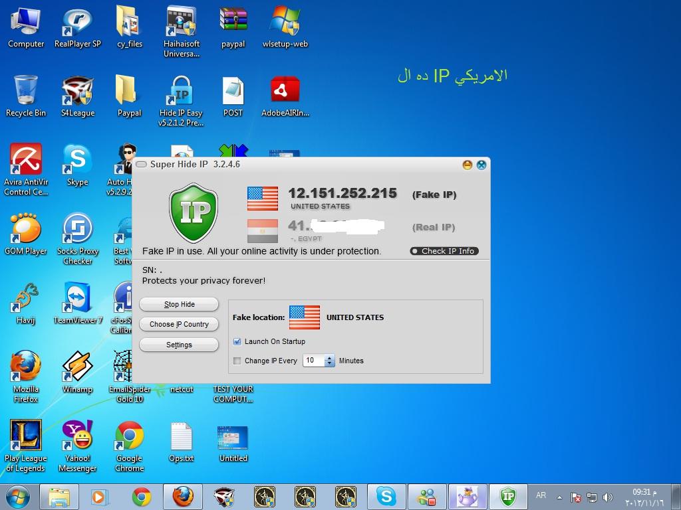Select the Ops.txt file icon

181,442
